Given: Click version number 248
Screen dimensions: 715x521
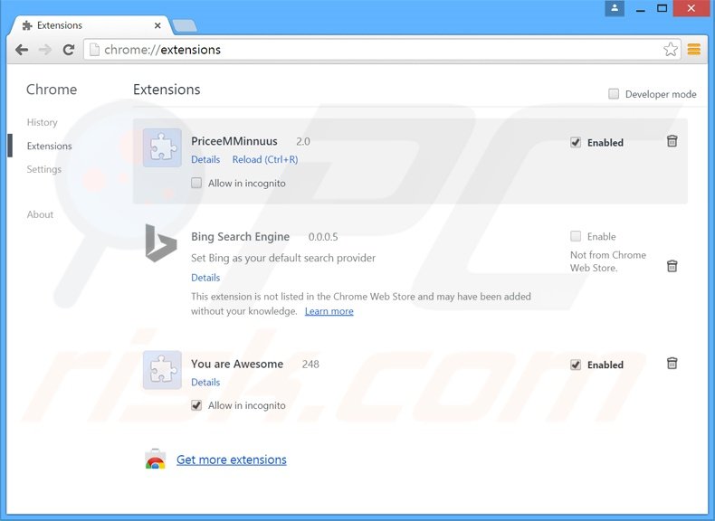Looking at the screenshot, I should [310, 365].
